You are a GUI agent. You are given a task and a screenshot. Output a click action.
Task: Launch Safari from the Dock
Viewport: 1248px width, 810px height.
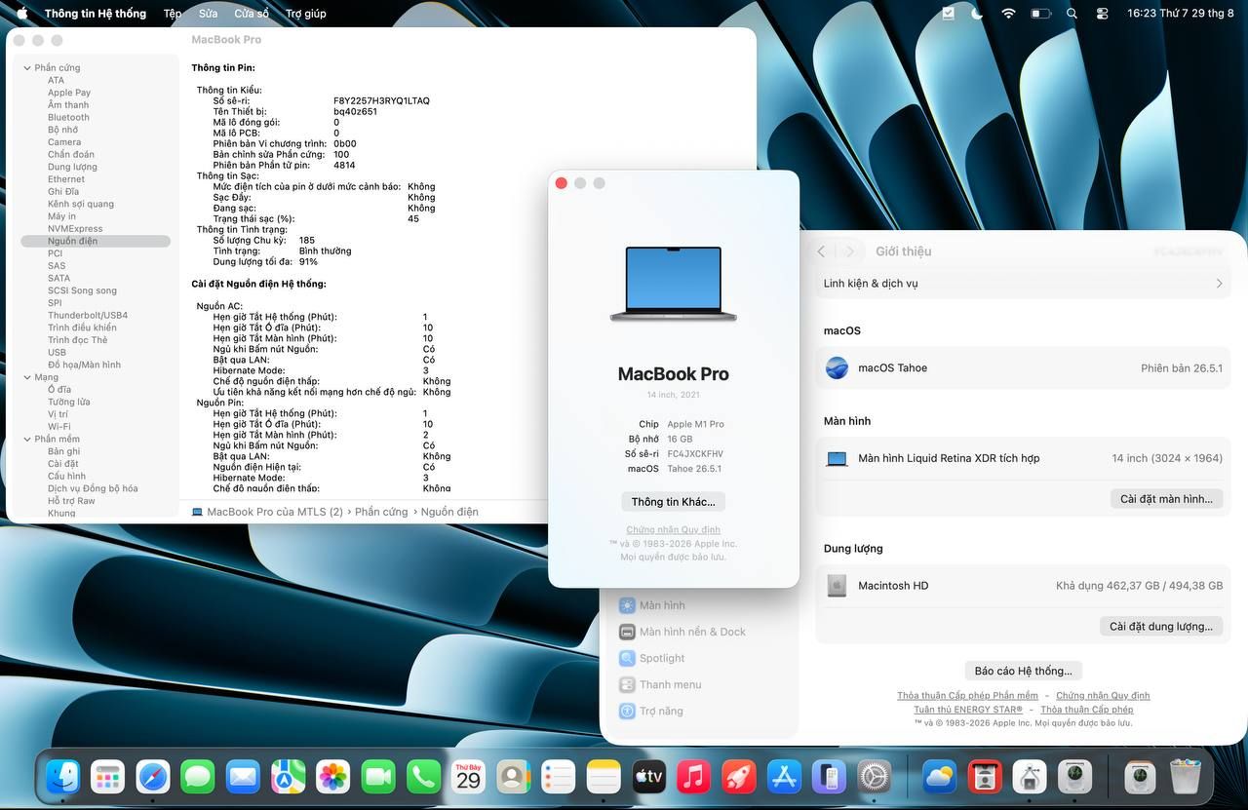tap(153, 777)
